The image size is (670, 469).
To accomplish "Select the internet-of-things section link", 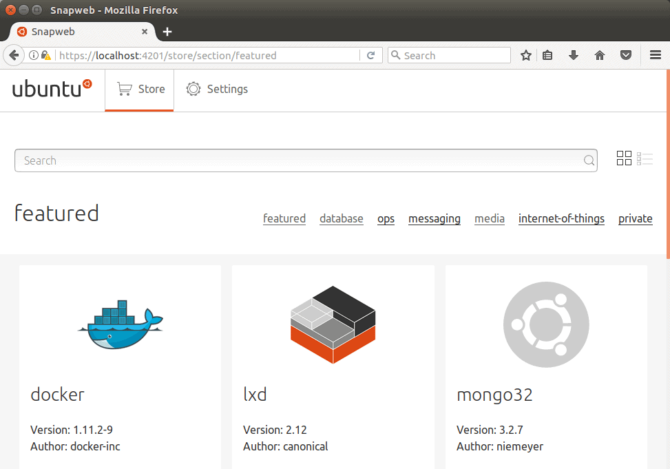I will tap(561, 219).
